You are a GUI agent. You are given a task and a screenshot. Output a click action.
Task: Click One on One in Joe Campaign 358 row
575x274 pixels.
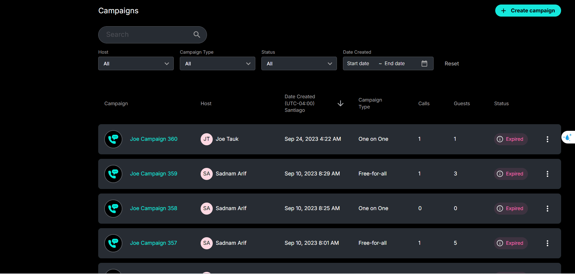click(x=373, y=208)
